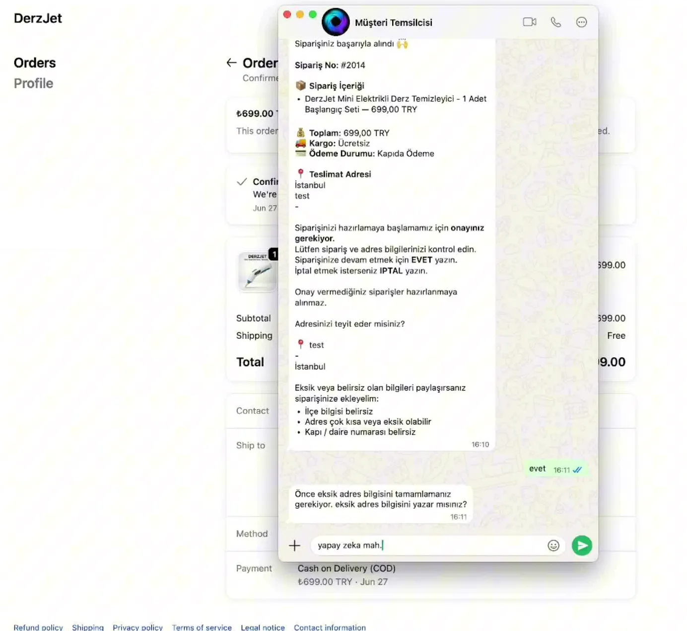Open the Shipping policy footer link
This screenshot has height=631, width=687.
tap(88, 627)
